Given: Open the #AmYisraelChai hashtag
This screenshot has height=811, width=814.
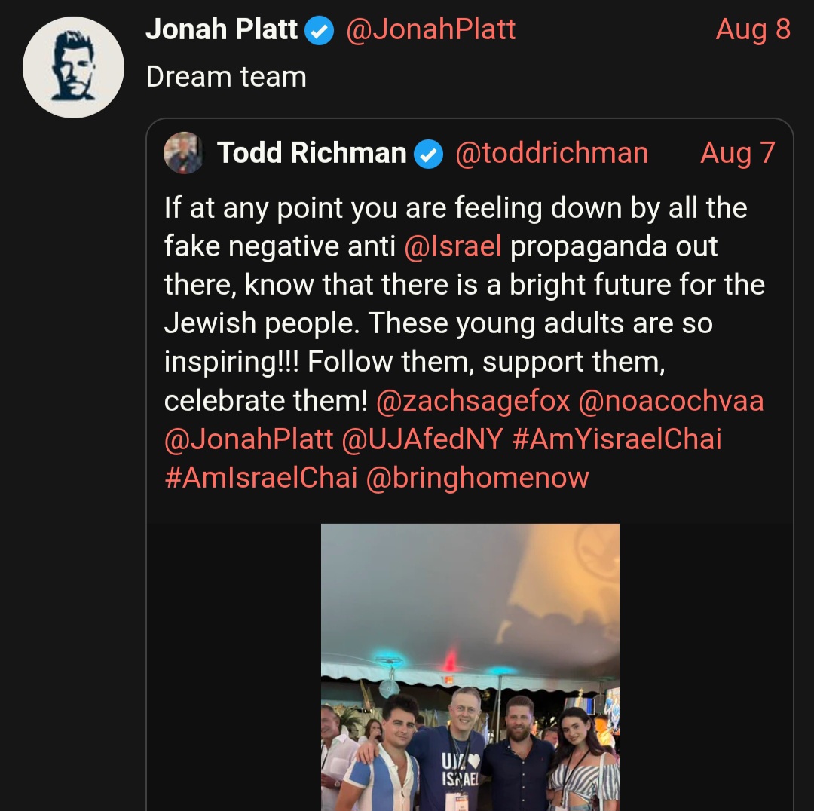Looking at the screenshot, I should point(617,439).
